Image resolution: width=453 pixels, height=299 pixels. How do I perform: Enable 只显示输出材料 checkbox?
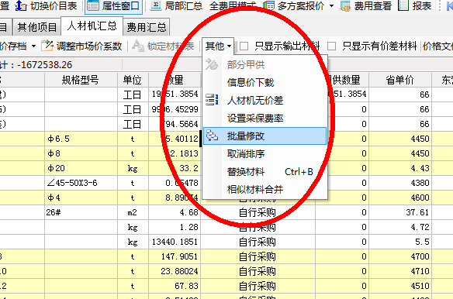[x=244, y=46]
